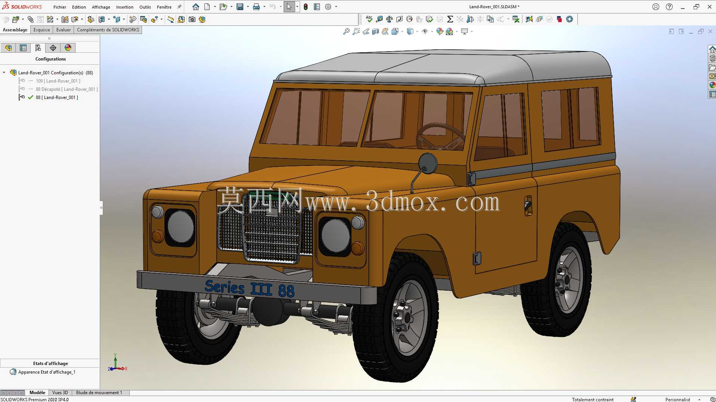Viewport: 716px width, 402px height.
Task: Switch to FeatureManager design tree tab
Action: 8,48
